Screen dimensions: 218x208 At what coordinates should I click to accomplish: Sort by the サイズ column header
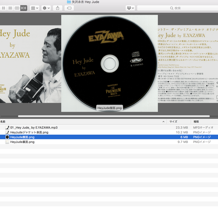[173, 122]
